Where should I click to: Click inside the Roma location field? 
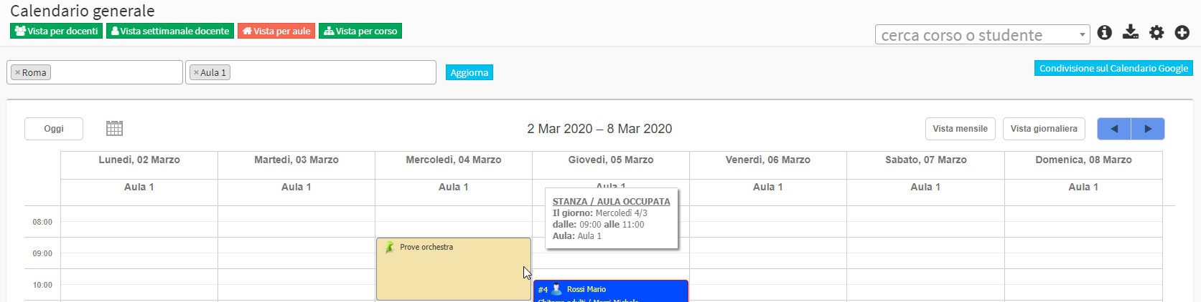point(95,72)
